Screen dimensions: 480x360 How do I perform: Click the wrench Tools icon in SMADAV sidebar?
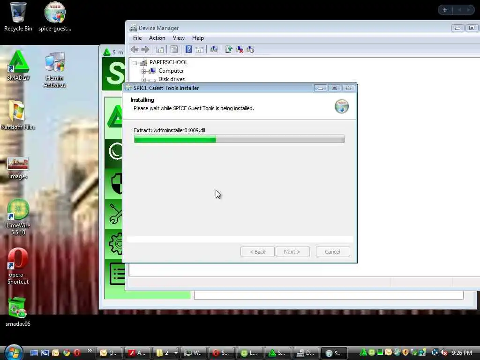tap(115, 213)
